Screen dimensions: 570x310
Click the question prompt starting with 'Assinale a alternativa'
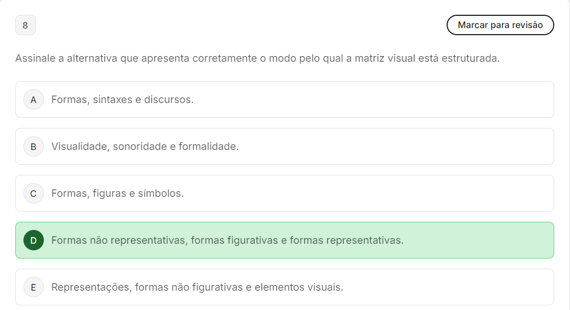click(x=257, y=58)
